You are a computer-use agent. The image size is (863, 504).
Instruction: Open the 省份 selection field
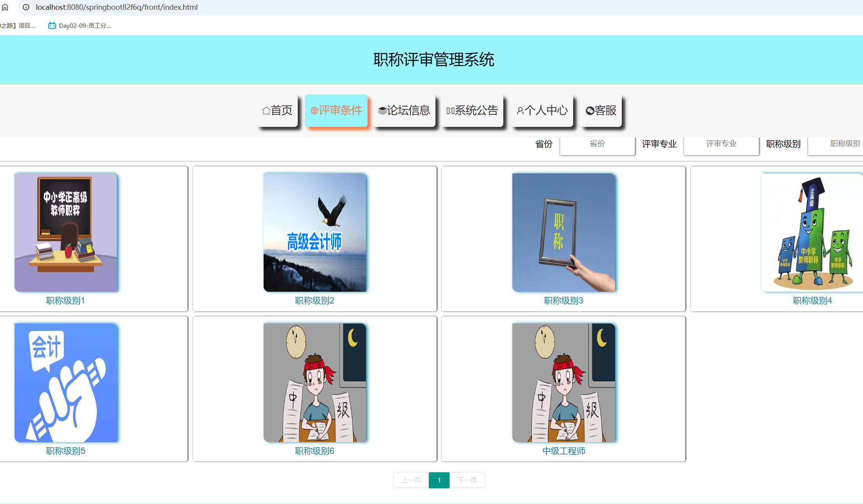coord(597,144)
